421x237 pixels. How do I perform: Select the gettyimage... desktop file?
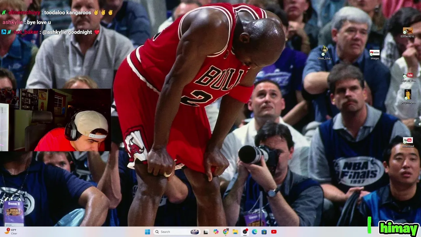pyautogui.click(x=408, y=97)
